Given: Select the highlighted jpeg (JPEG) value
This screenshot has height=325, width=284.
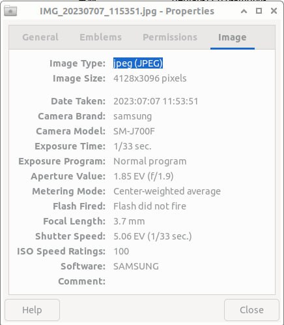Looking at the screenshot, I should pos(138,63).
